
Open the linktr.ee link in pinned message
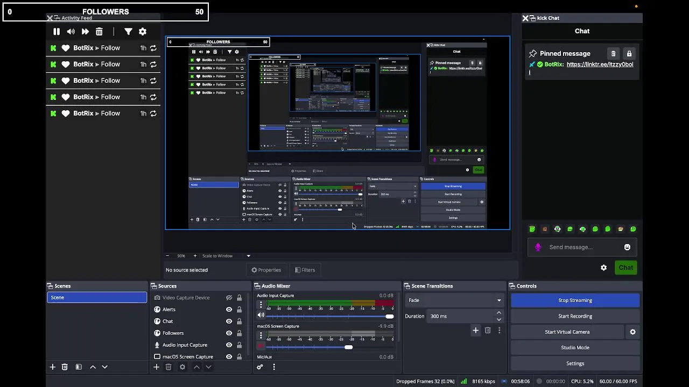(600, 64)
